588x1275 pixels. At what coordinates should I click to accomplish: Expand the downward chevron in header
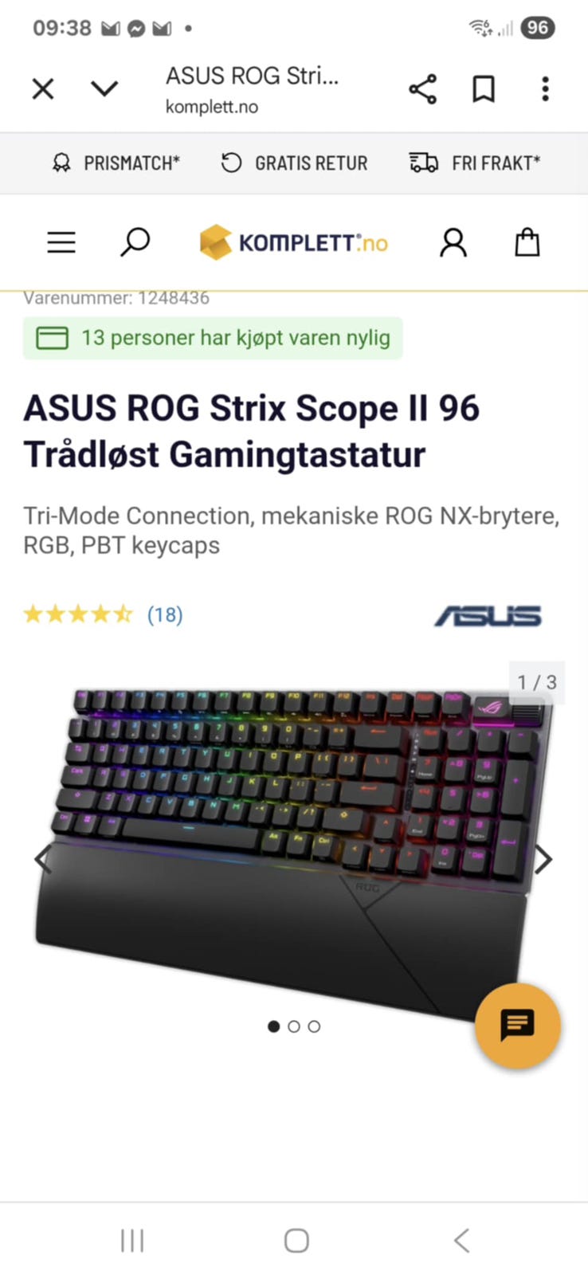(x=104, y=88)
